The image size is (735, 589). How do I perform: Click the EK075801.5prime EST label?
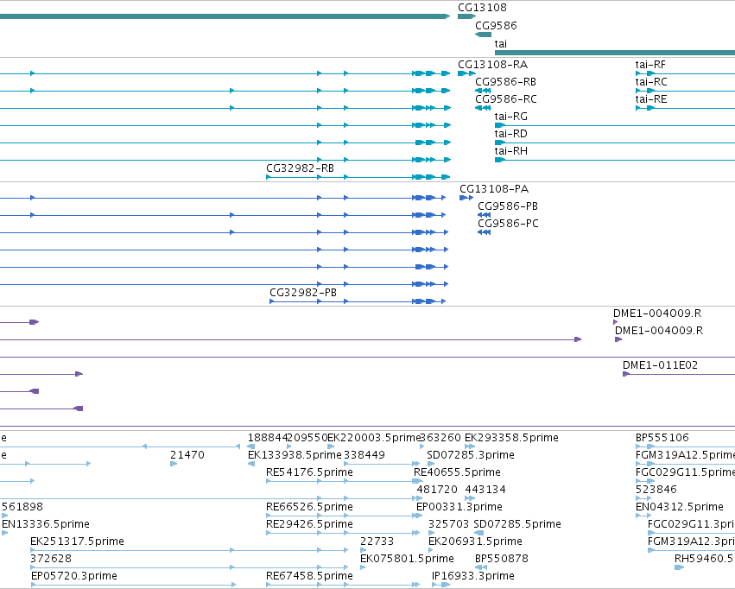(407, 559)
